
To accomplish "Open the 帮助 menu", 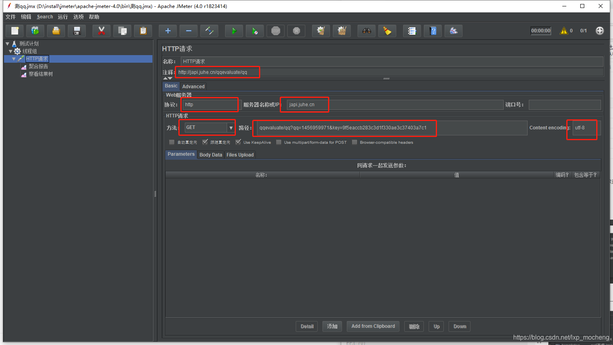I will coord(94,17).
